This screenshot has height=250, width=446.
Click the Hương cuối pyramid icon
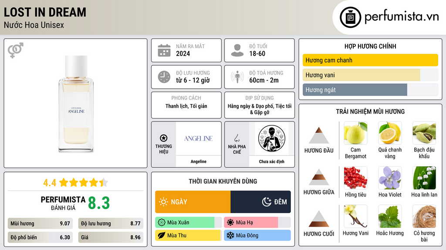pos(319,219)
